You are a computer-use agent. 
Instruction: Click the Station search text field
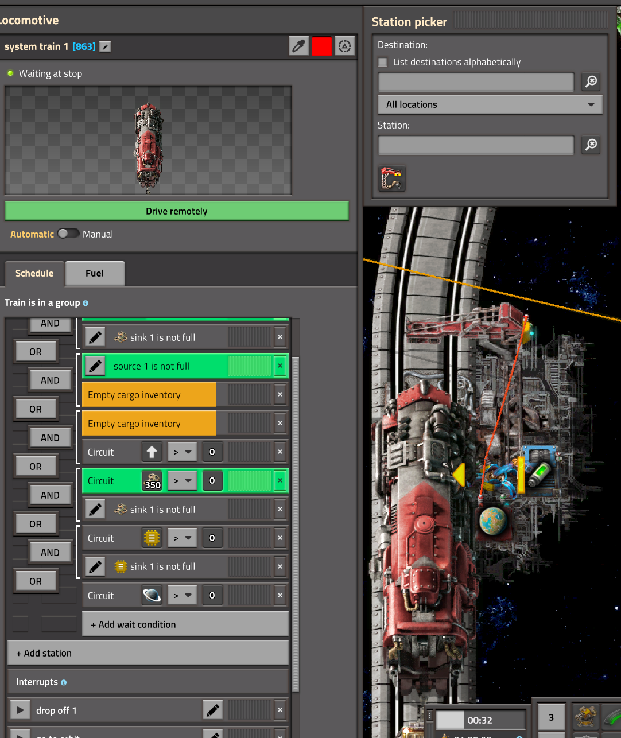pos(476,145)
